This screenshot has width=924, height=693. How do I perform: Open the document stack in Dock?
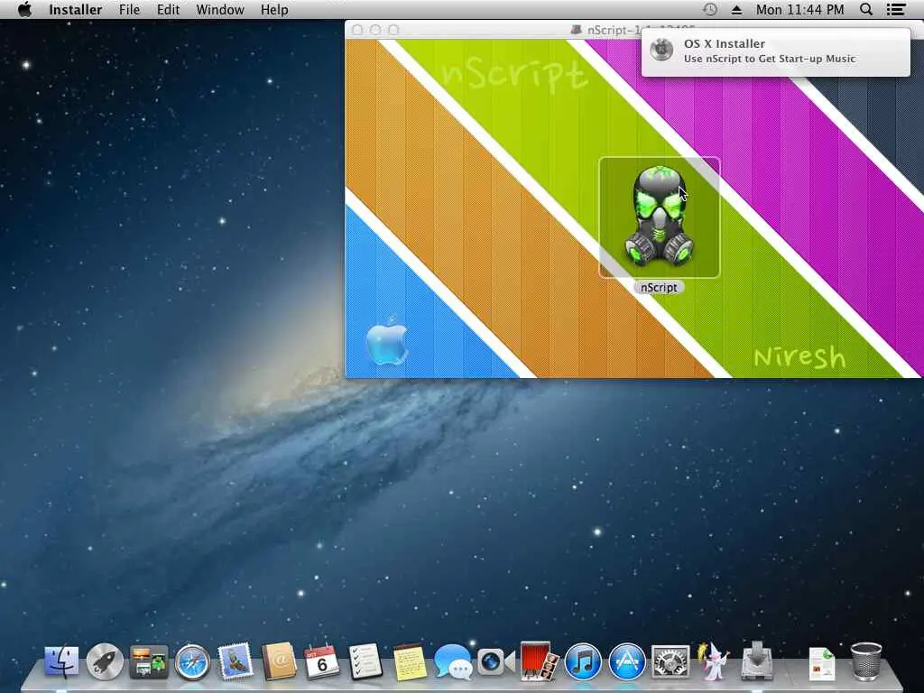(822, 662)
